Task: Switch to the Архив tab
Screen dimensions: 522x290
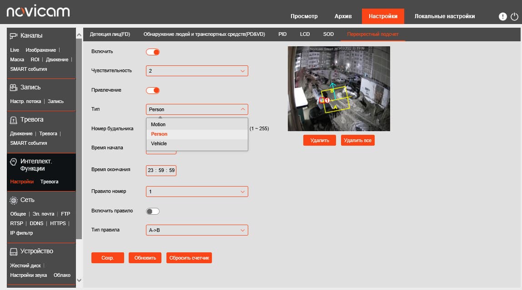Action: [343, 16]
